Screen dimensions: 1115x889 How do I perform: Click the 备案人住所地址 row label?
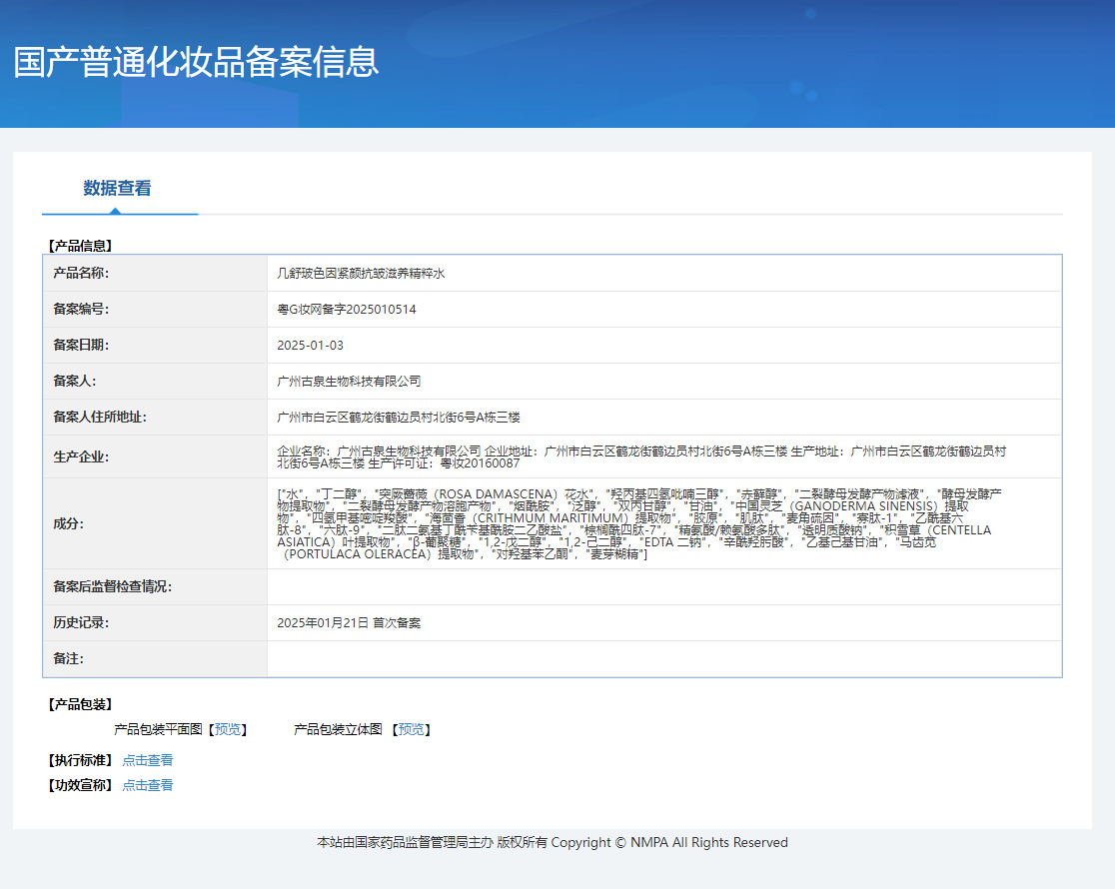[x=100, y=417]
